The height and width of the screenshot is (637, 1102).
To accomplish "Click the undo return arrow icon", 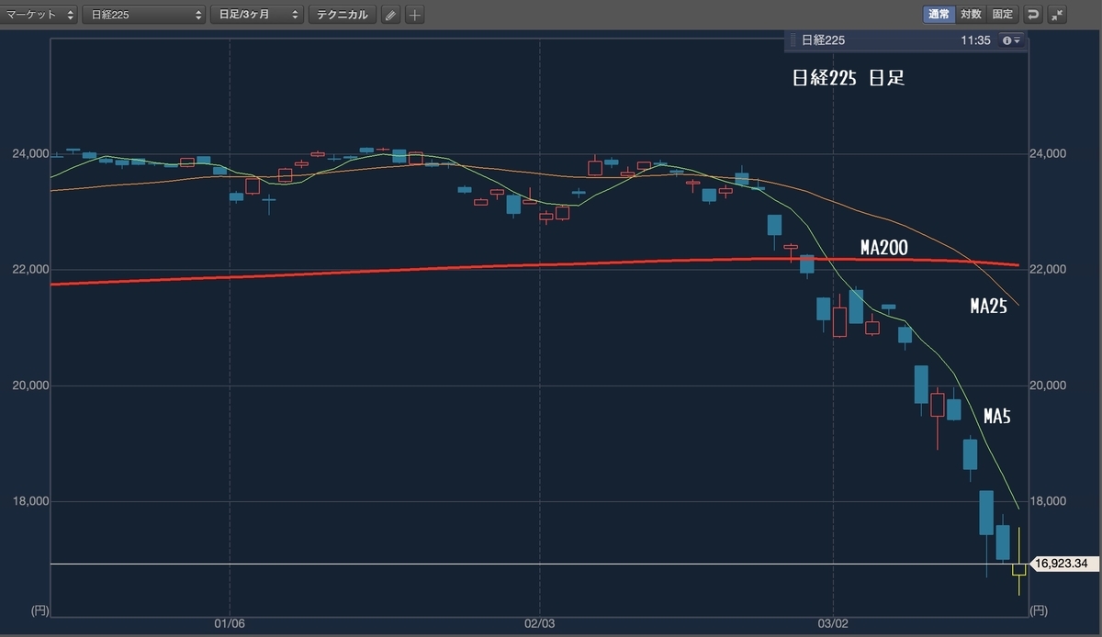I will (x=1033, y=15).
